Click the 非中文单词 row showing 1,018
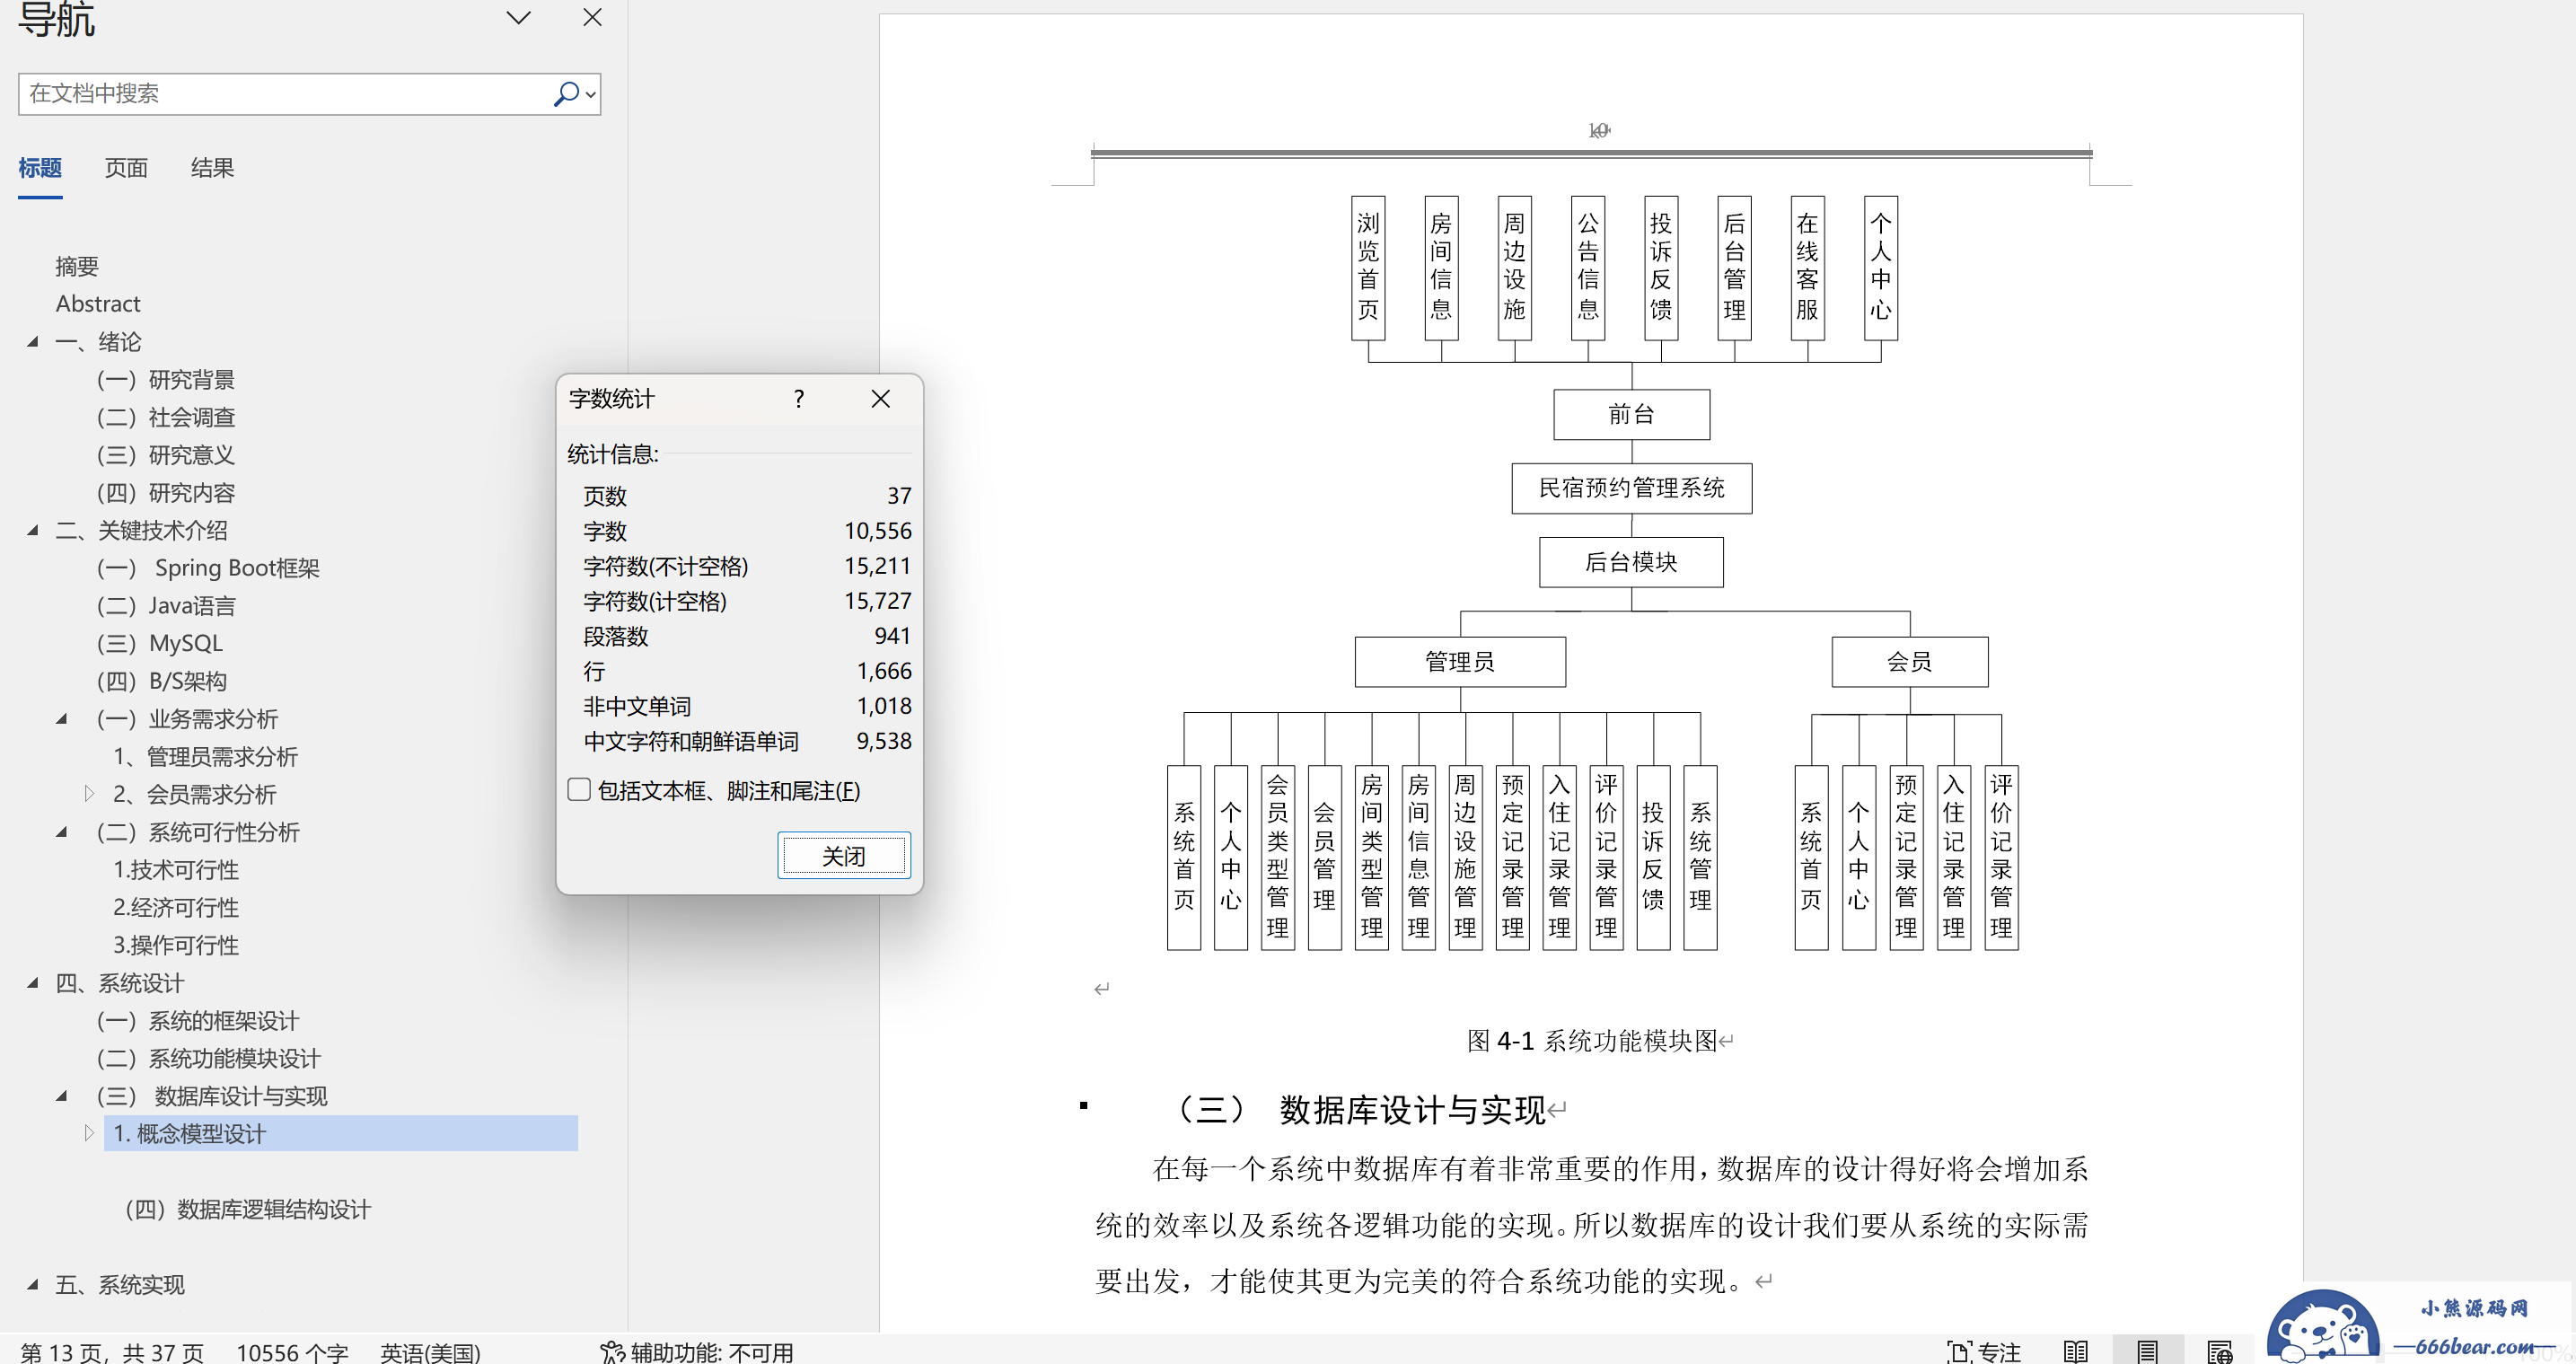 click(747, 706)
